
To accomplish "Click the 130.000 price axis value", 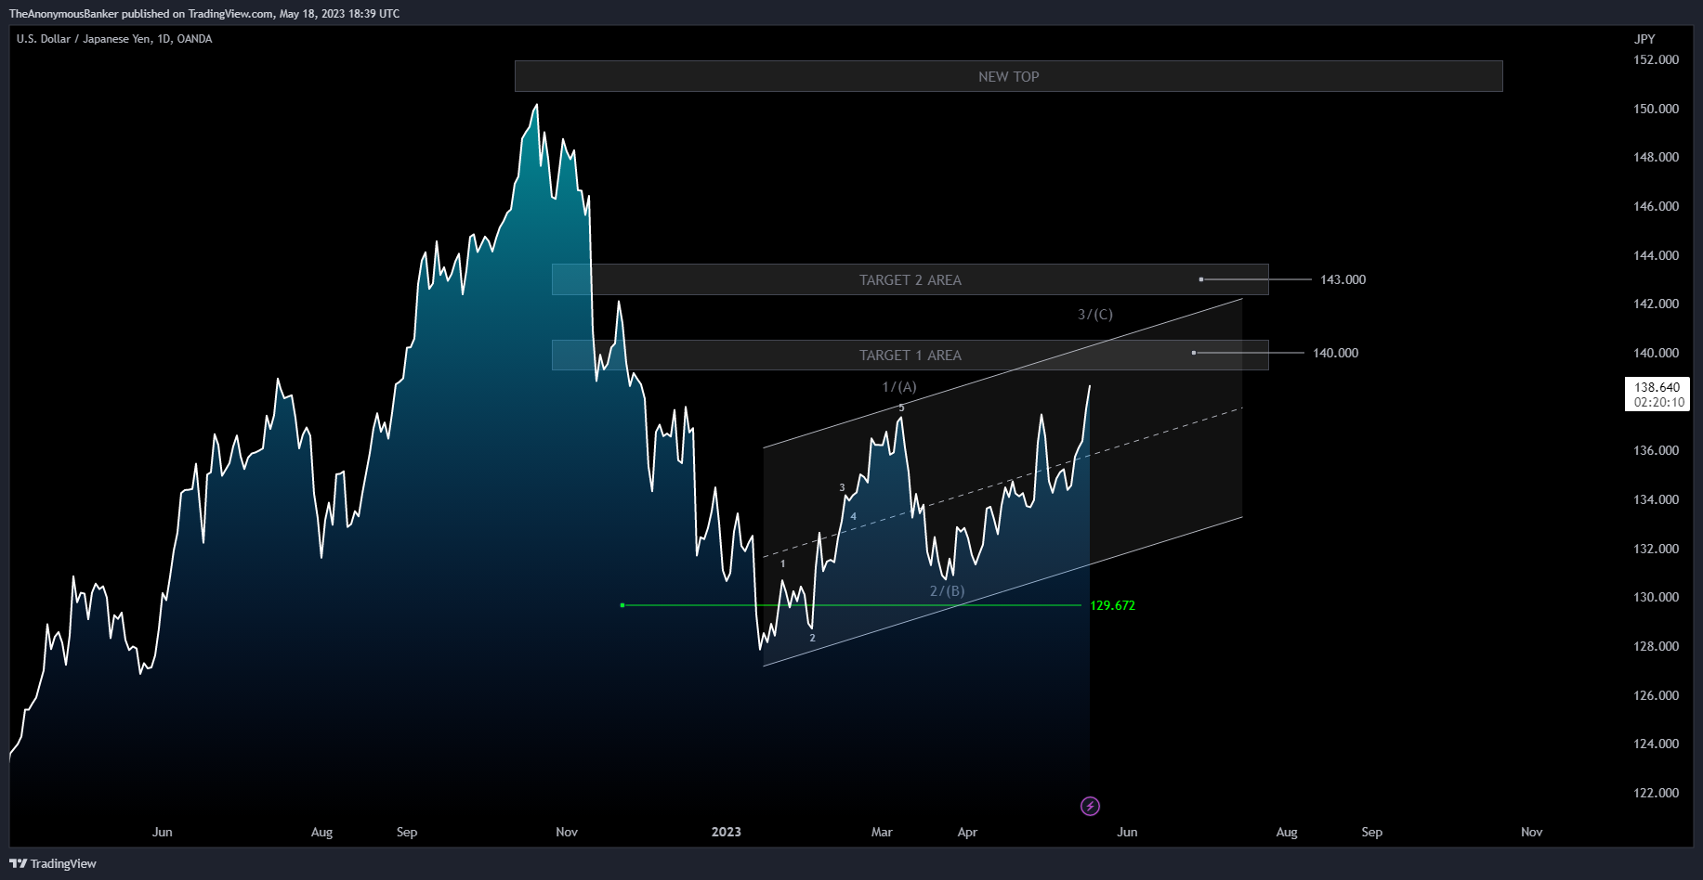I will 1656,597.
